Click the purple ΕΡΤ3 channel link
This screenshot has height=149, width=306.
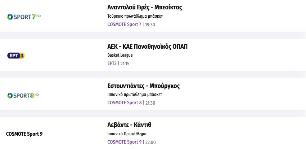click(112, 63)
